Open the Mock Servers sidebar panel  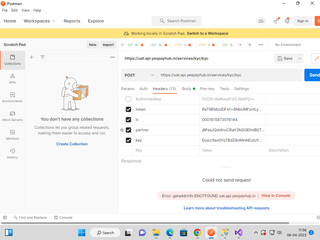click(x=12, y=116)
